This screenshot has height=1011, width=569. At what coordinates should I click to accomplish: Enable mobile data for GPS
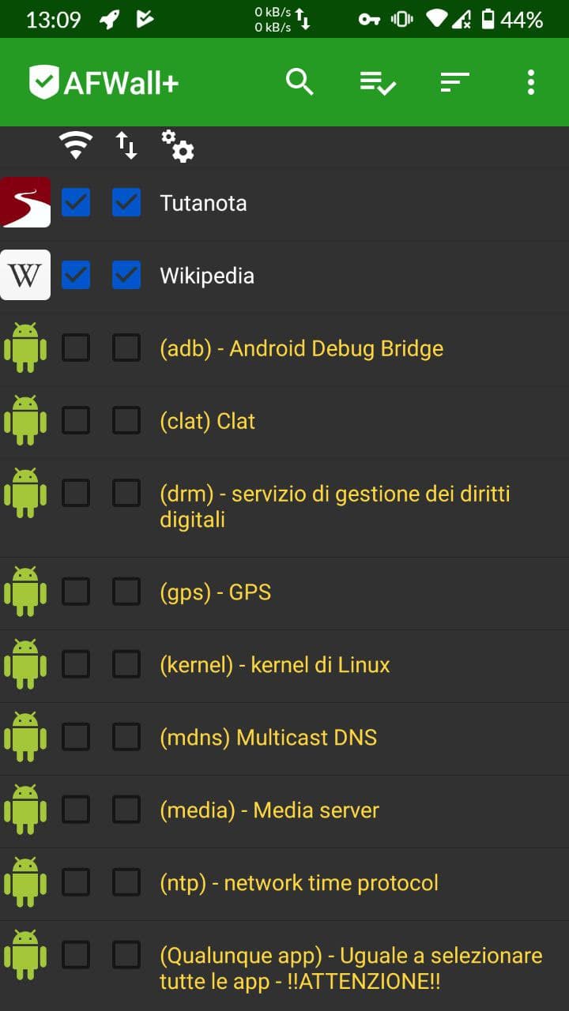126,591
